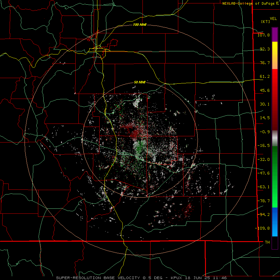
Task: Click the purple top segment of color bar
Action: [275, 35]
